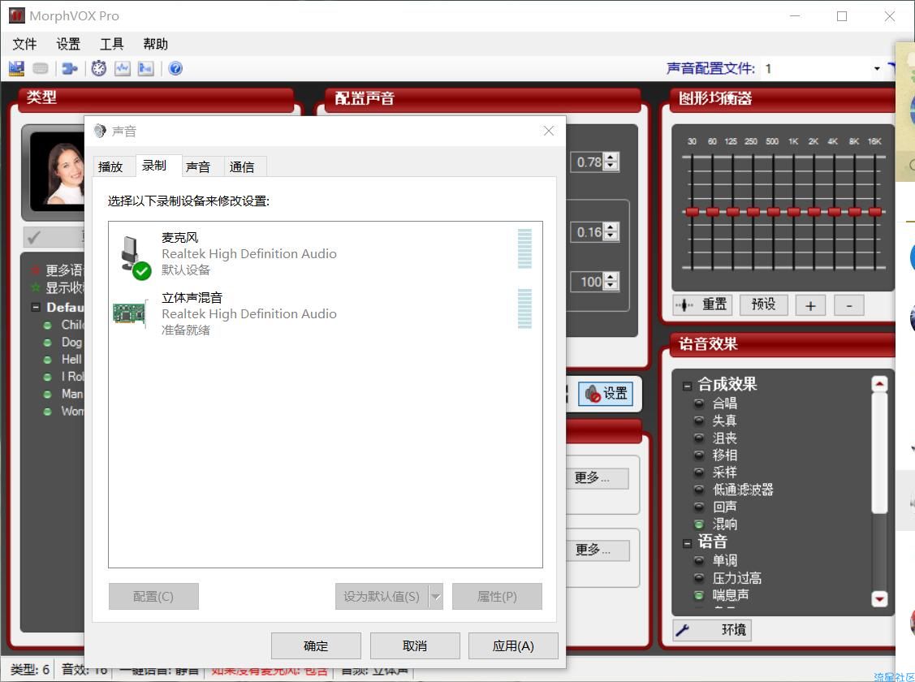915x682 pixels.
Task: Click the woman portrait voice thumbnail
Action: point(57,173)
